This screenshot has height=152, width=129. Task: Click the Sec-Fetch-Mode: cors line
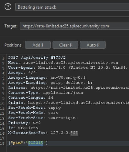click(x=33, y=113)
